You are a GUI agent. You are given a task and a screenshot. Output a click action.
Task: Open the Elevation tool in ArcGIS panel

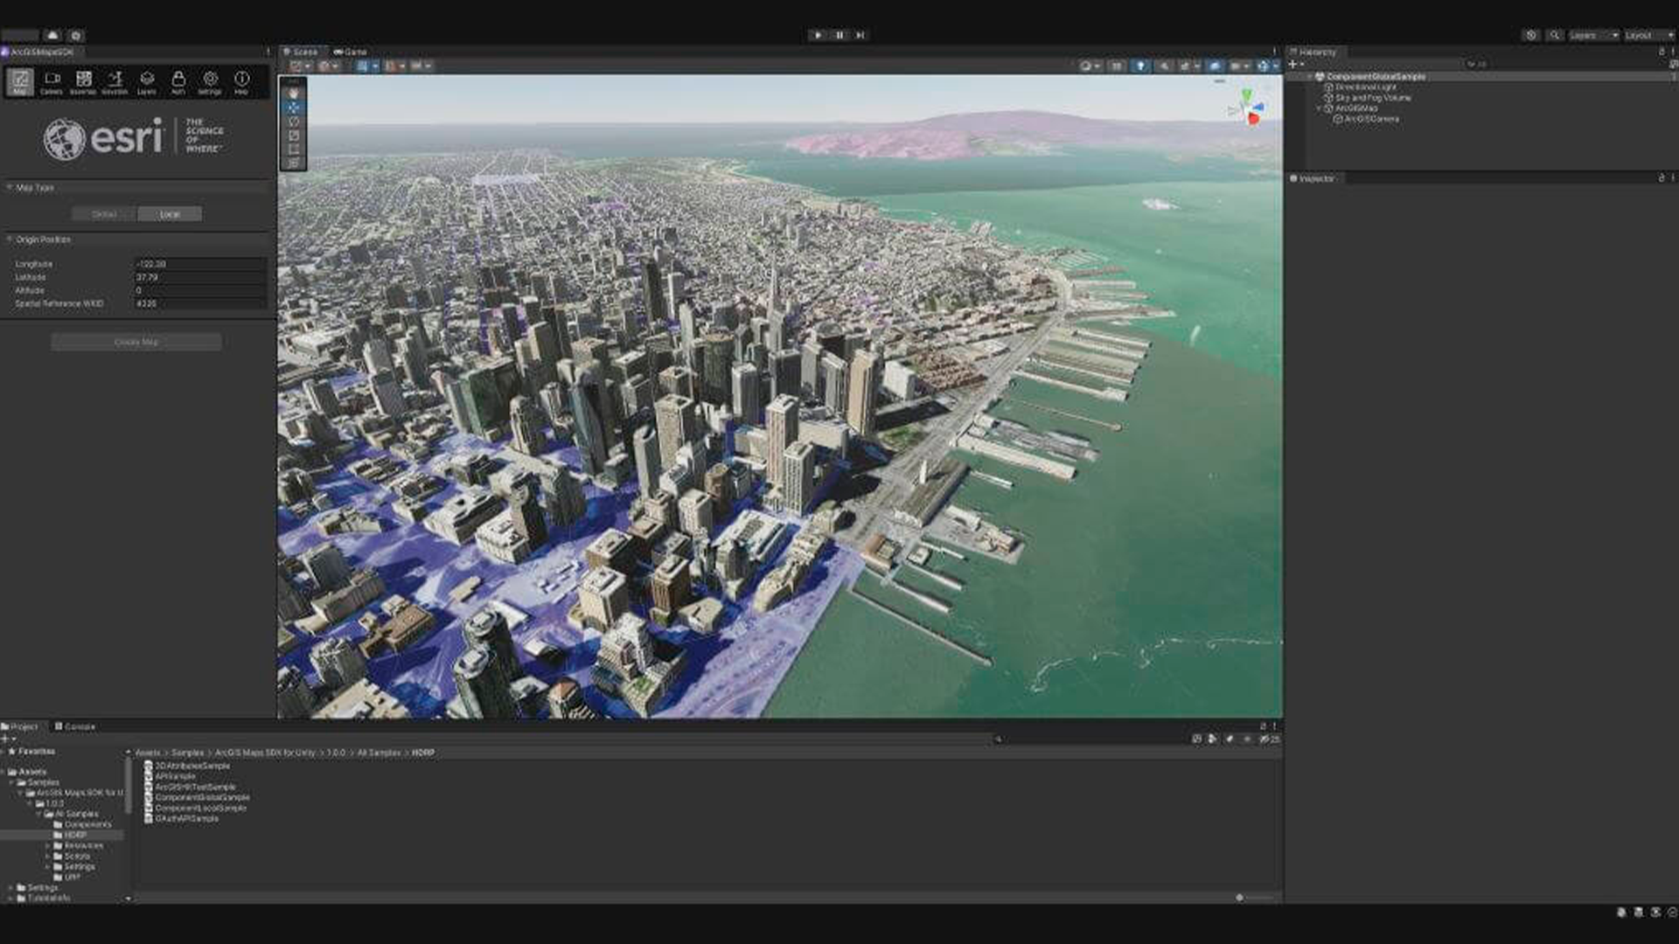115,82
